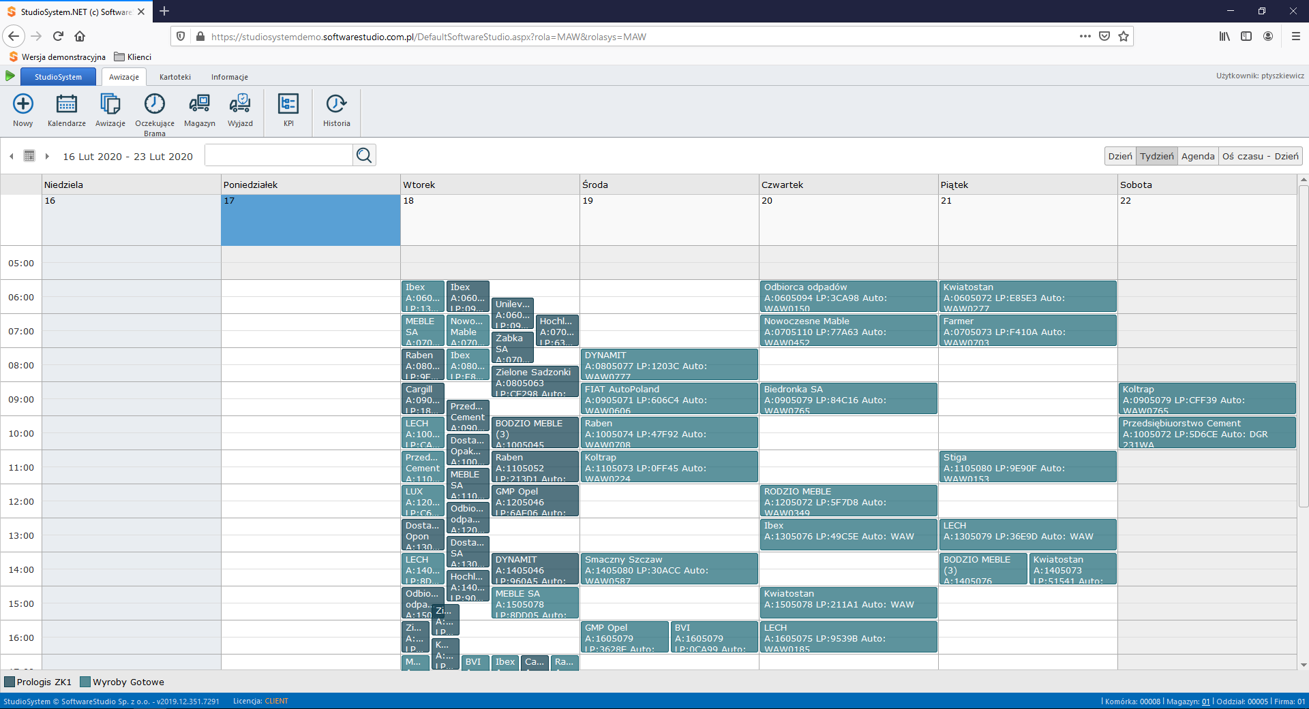Open the KPI report icon
Image resolution: width=1309 pixels, height=709 pixels.
tap(288, 104)
